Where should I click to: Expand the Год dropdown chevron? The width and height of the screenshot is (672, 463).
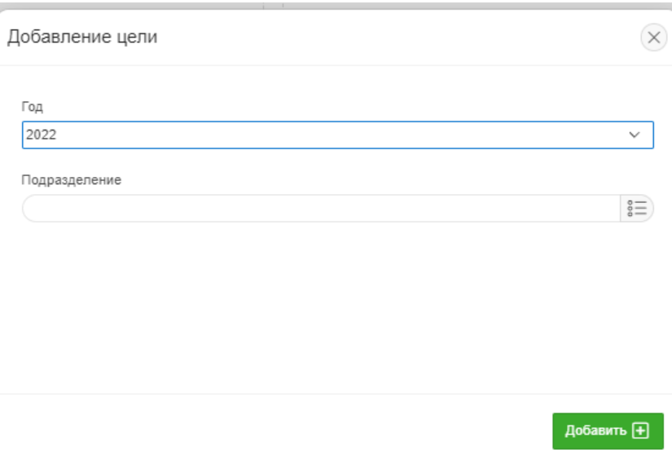635,135
